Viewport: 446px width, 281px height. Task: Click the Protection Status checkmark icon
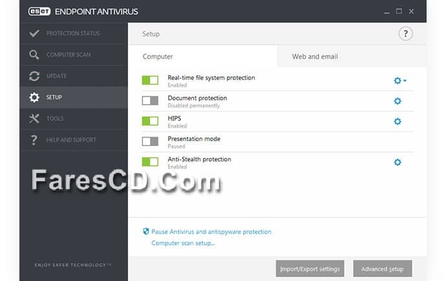coord(34,33)
